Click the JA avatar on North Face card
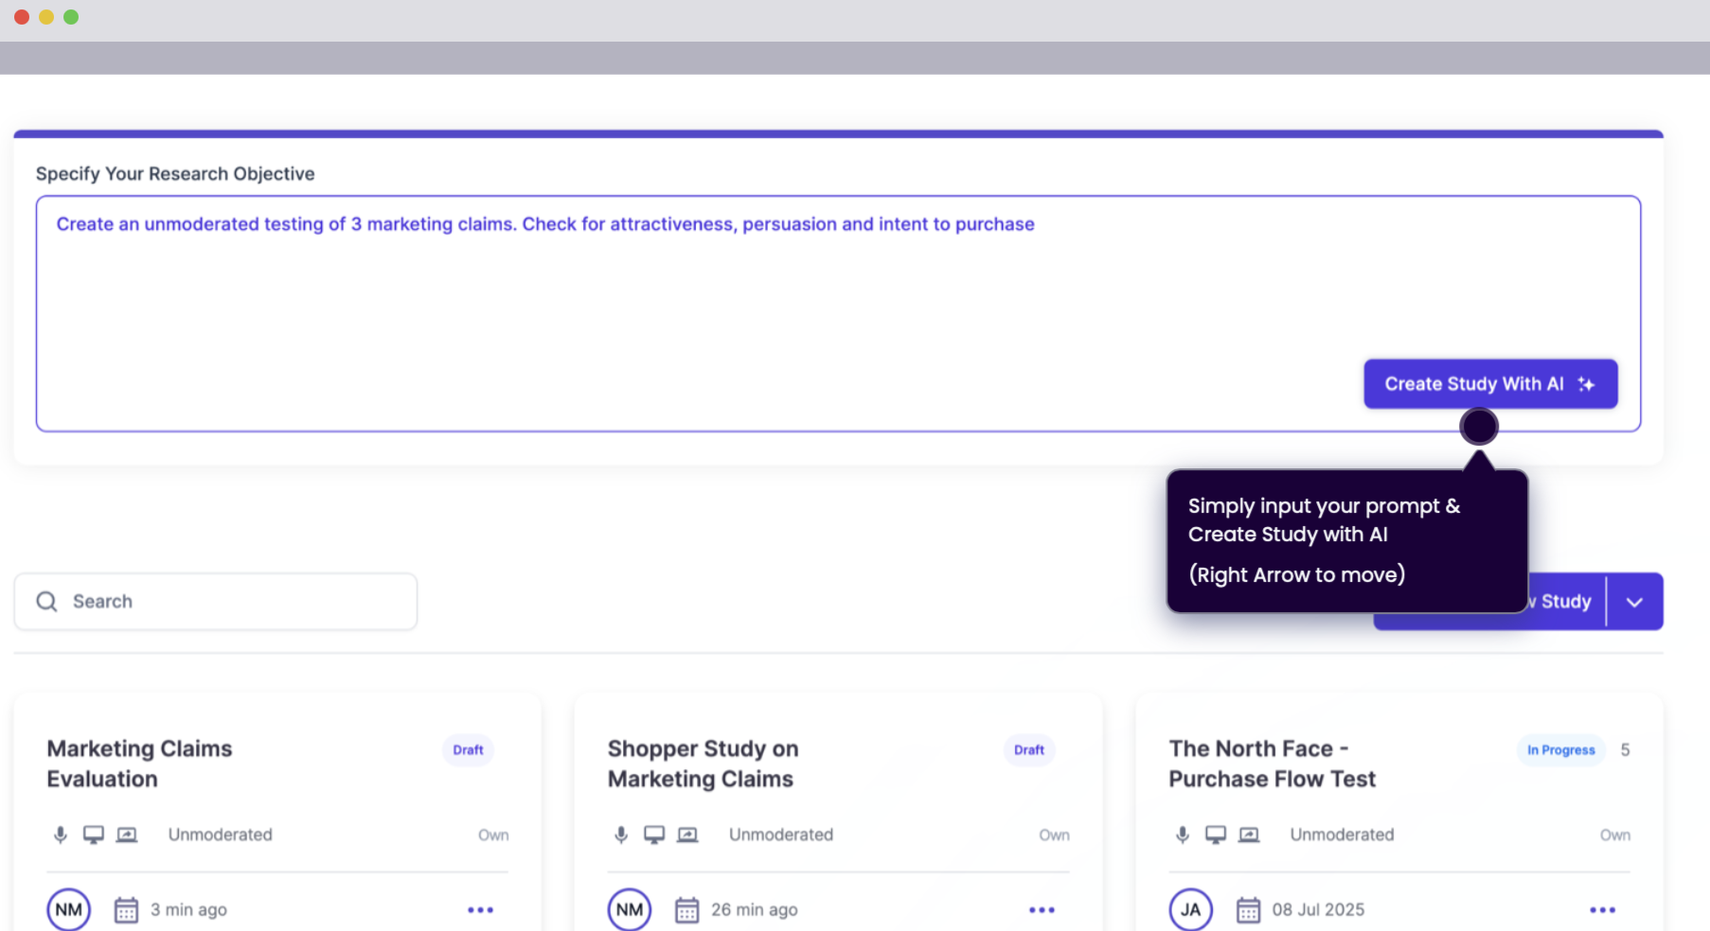1710x931 pixels. tap(1190, 910)
